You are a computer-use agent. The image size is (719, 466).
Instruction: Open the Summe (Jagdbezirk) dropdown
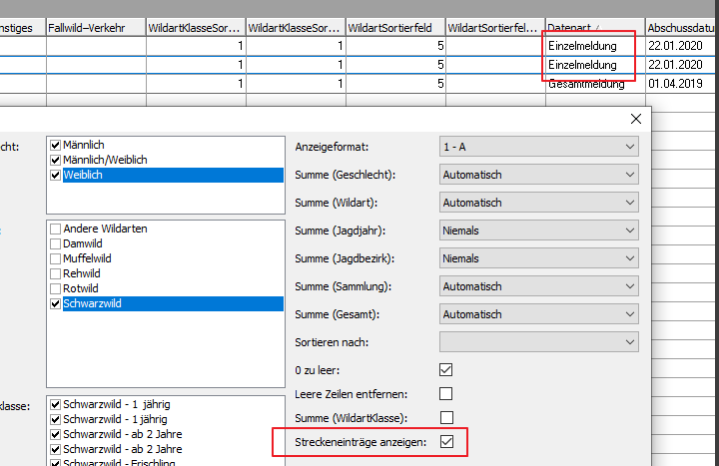tap(538, 258)
